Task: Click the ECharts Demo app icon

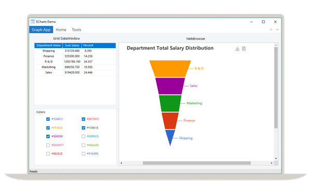Action: [x=33, y=22]
